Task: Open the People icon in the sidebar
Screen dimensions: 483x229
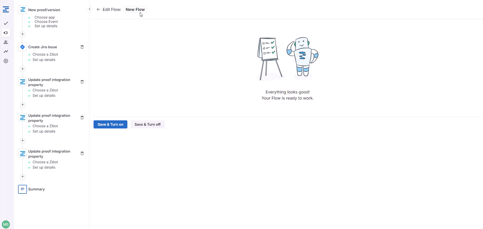Action: tap(6, 42)
